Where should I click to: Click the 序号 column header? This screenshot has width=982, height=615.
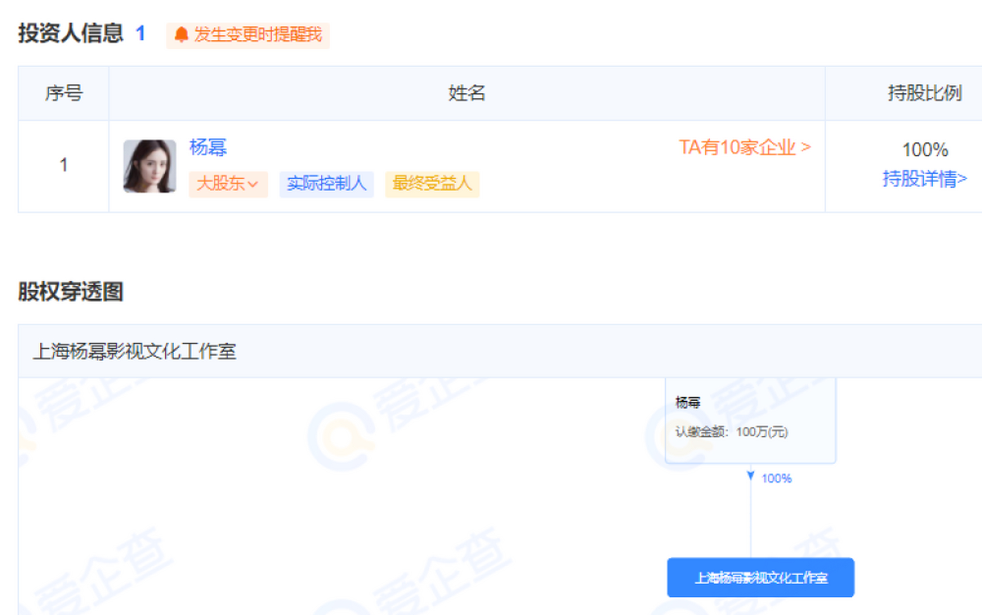(x=63, y=93)
